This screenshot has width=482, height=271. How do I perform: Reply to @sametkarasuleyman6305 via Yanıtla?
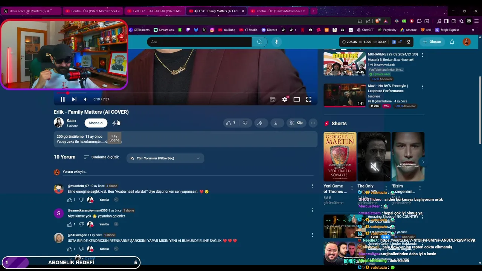104,224
